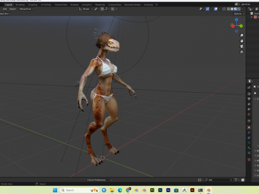Toggle show gizmos button

pyautogui.click(x=208, y=9)
